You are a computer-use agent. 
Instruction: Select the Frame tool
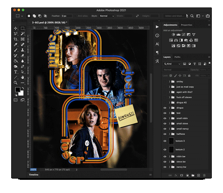[x=22, y=39]
